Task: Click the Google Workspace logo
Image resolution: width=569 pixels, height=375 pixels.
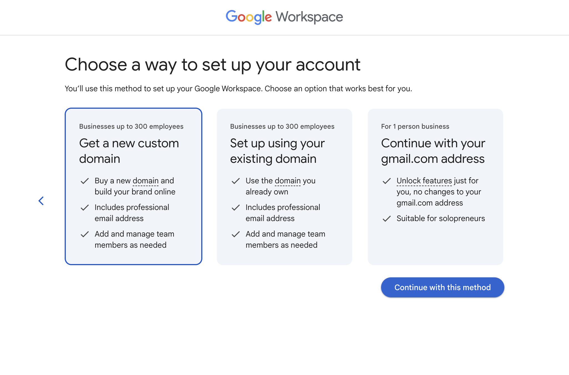Action: (x=284, y=17)
